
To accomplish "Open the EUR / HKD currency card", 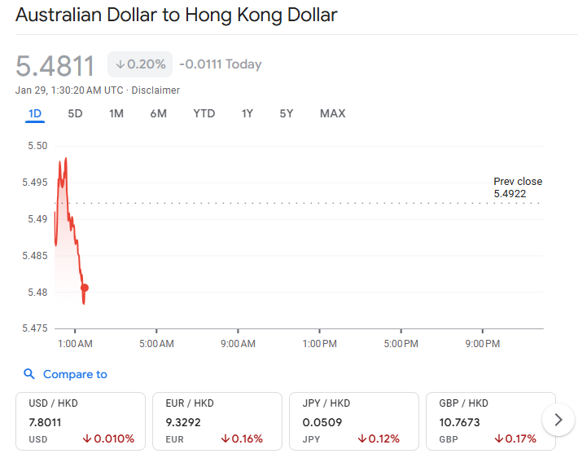I will point(217,421).
